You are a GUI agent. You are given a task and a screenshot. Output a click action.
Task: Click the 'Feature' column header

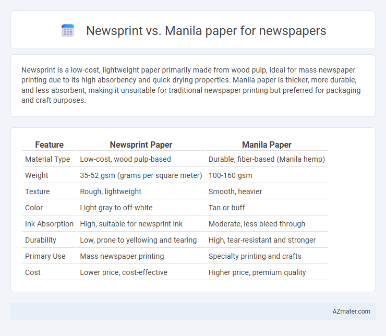click(x=49, y=145)
